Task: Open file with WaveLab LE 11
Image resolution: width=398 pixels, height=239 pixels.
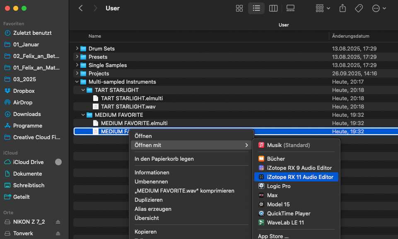Action: click(285, 222)
